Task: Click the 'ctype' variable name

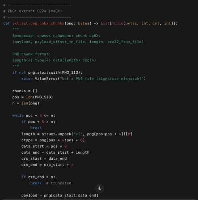Action: tap(27, 140)
